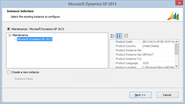This screenshot has width=185, height=104.
Task: Click the Categorized view icon
Action: [113, 36]
